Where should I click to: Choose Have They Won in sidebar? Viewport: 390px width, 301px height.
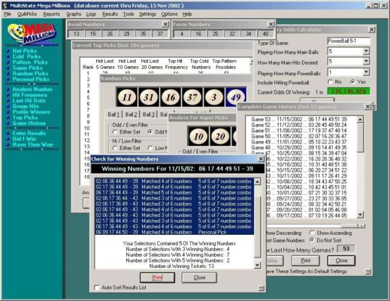pyautogui.click(x=32, y=144)
